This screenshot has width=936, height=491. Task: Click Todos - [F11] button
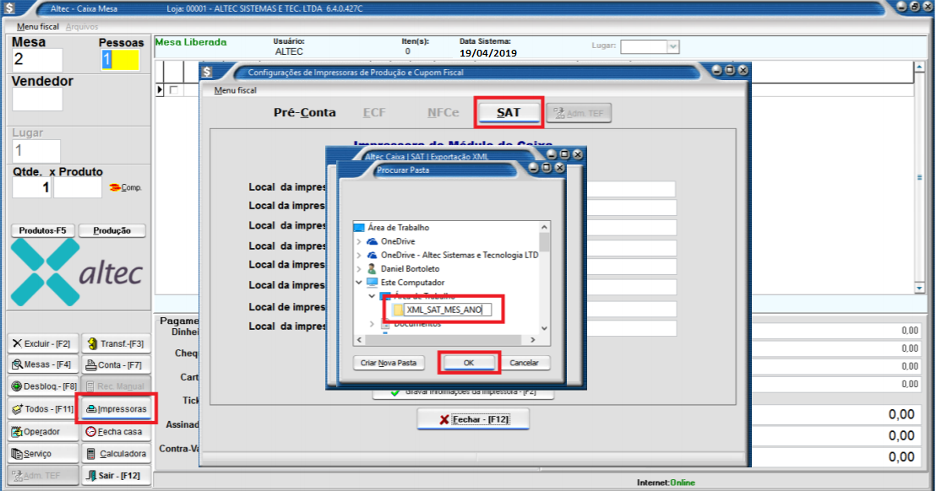pyautogui.click(x=42, y=409)
